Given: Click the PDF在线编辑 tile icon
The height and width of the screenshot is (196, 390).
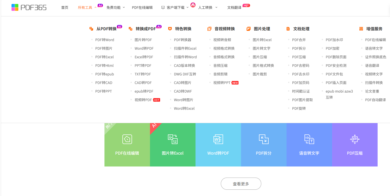Looking at the screenshot, I should click(127, 139).
